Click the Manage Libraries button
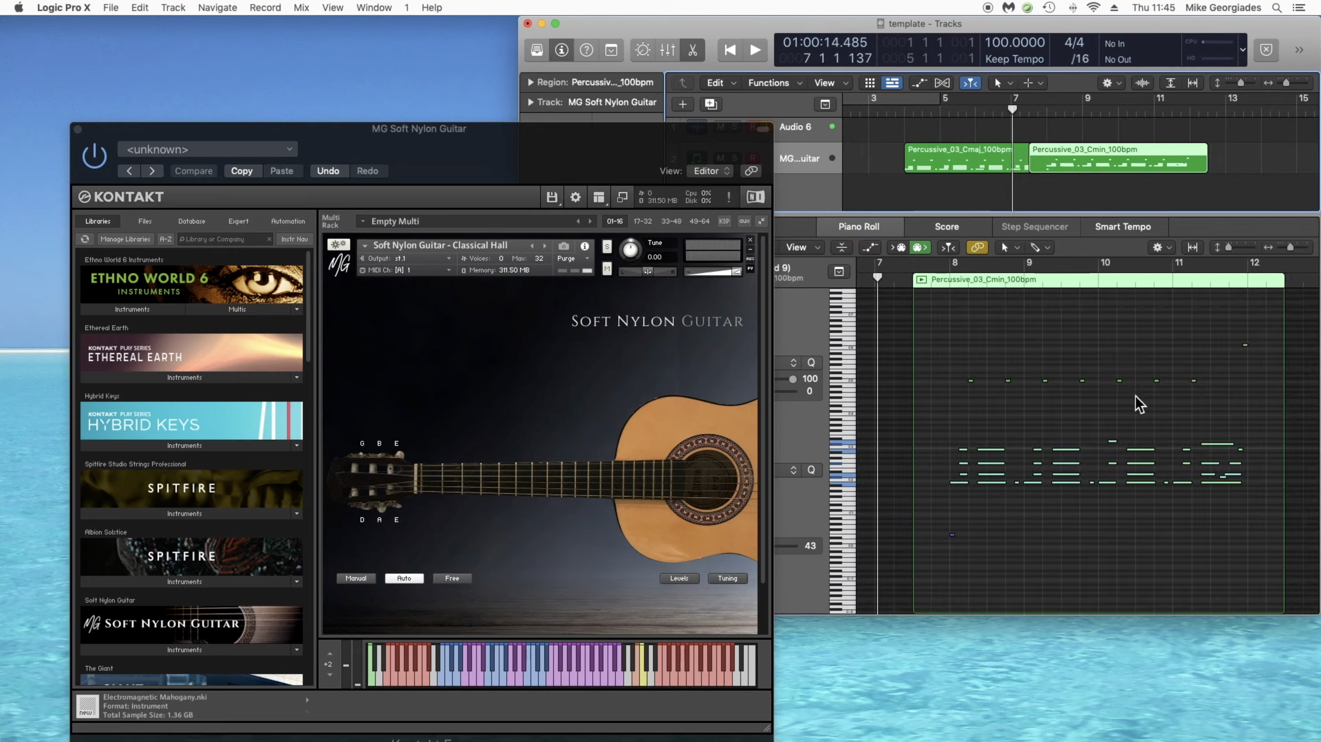 (x=125, y=239)
